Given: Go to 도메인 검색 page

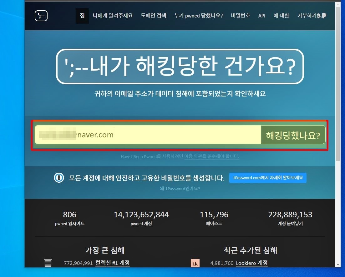Looking at the screenshot, I should [153, 16].
